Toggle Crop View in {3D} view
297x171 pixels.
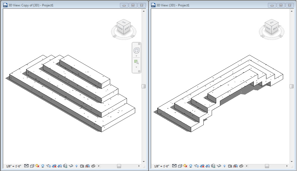202,166
